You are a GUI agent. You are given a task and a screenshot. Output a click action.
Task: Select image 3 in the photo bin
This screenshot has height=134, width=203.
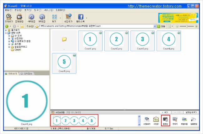(74, 121)
